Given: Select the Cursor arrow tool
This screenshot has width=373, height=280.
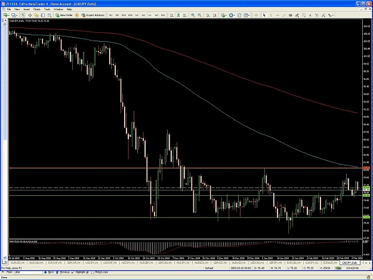Looking at the screenshot, I should click(264, 16).
